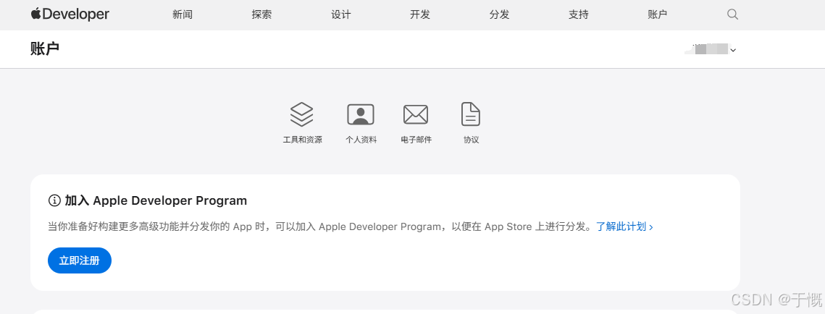
Task: Open the 新闻 menu item
Action: [182, 14]
